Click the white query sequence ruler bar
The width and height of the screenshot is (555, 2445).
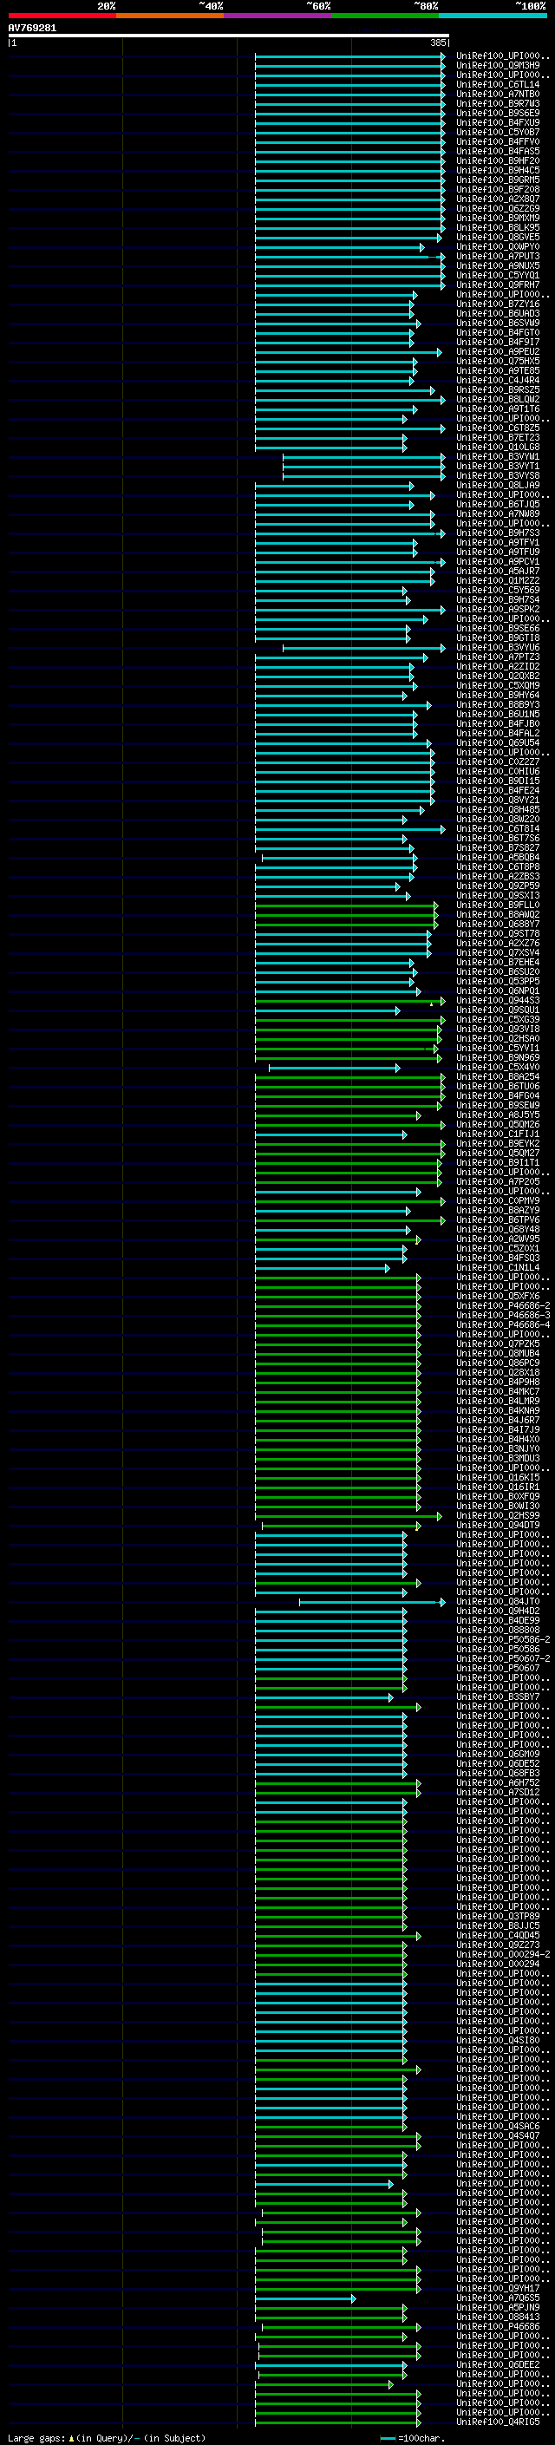coord(229,36)
